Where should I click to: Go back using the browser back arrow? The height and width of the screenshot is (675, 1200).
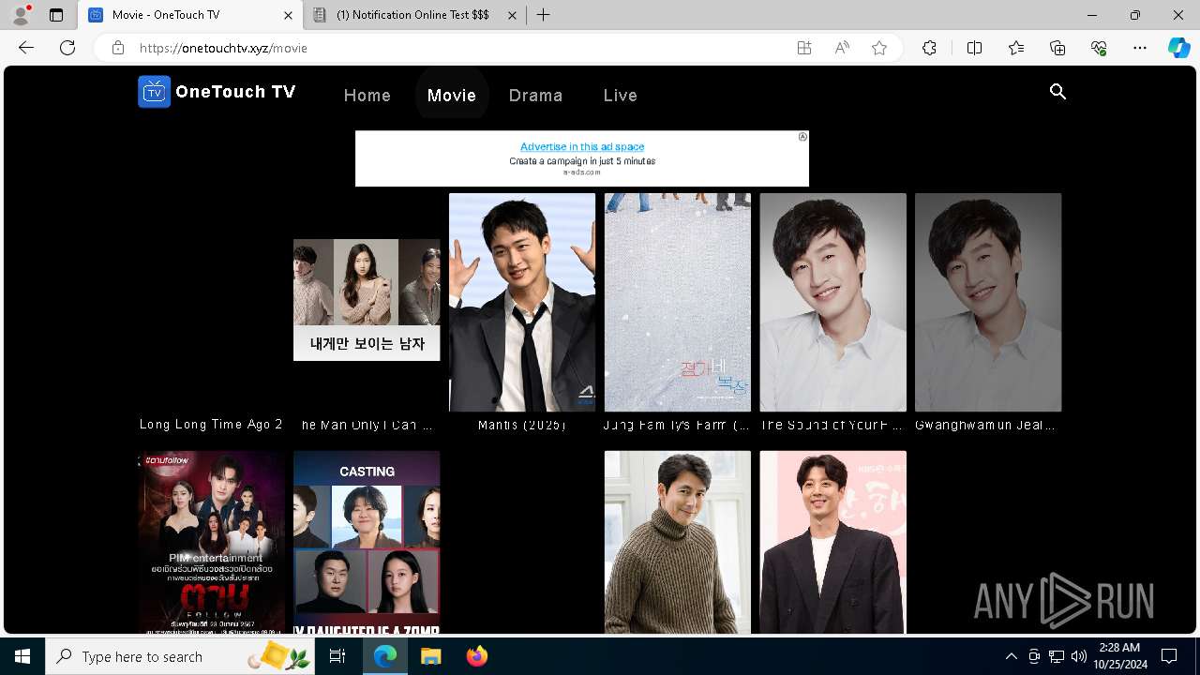click(26, 48)
